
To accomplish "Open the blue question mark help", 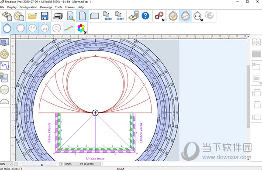I will click(145, 16).
